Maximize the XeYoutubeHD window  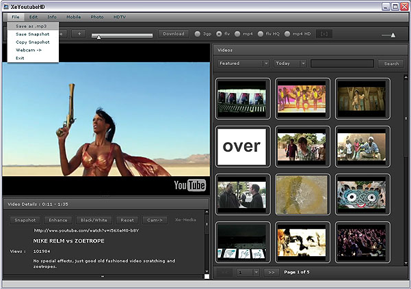(x=395, y=7)
